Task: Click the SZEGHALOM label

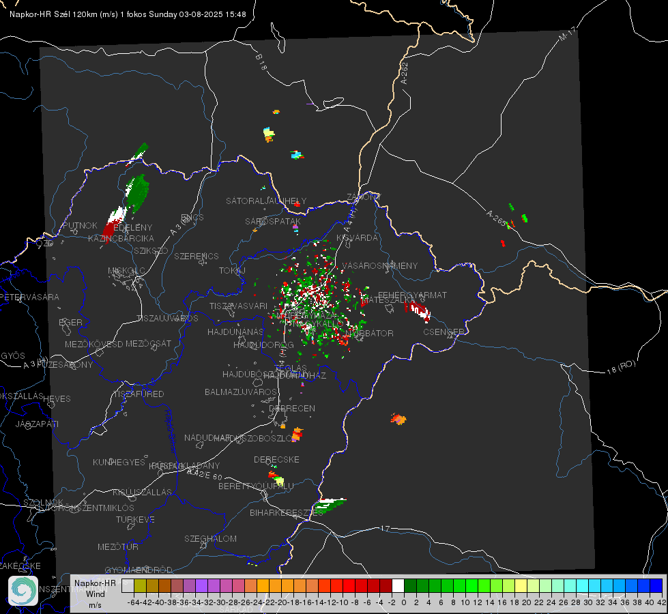Action: [x=210, y=538]
